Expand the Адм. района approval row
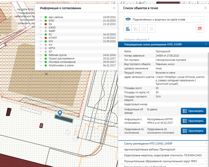Image resolution: width=209 pixels, height=167 pixels. click(40, 17)
